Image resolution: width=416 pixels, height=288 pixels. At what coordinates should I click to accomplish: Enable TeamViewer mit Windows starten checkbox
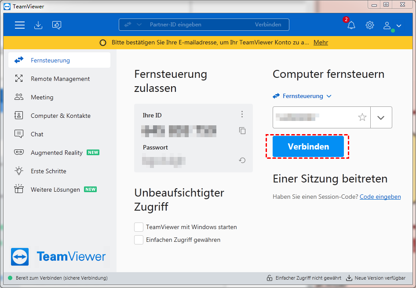click(139, 227)
